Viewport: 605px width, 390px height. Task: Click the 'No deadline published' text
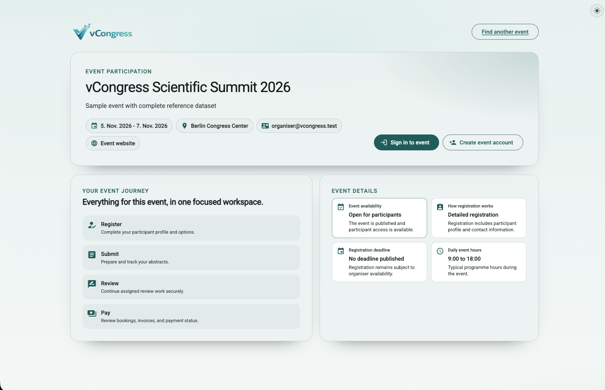[x=376, y=259]
